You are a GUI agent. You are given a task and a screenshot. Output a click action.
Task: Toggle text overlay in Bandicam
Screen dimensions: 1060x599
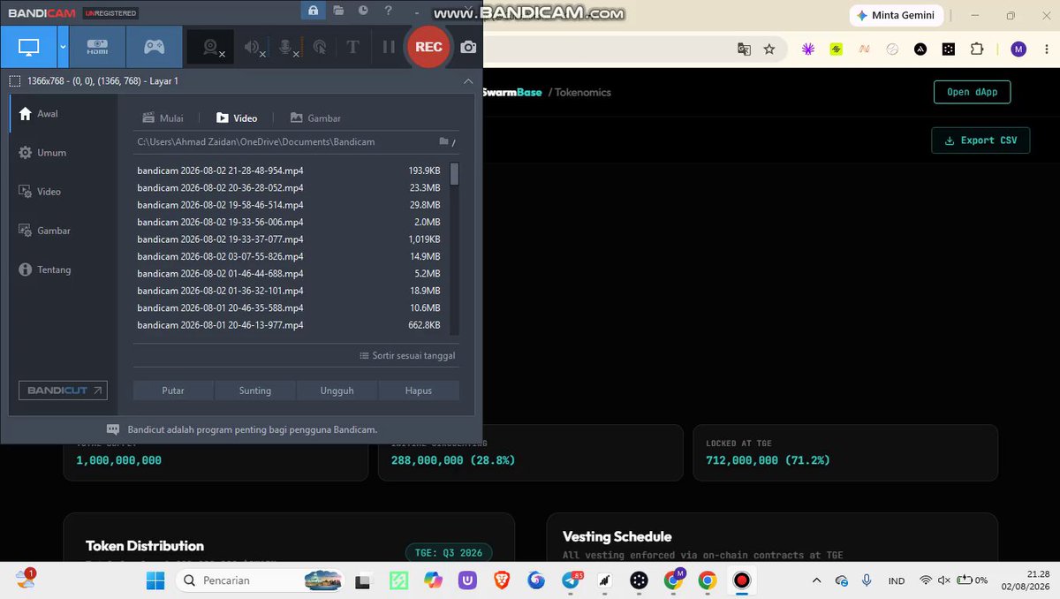click(352, 48)
